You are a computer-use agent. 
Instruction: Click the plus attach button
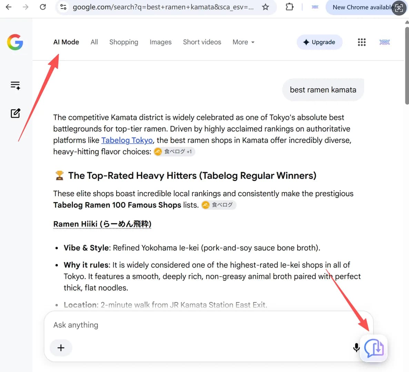(61, 348)
